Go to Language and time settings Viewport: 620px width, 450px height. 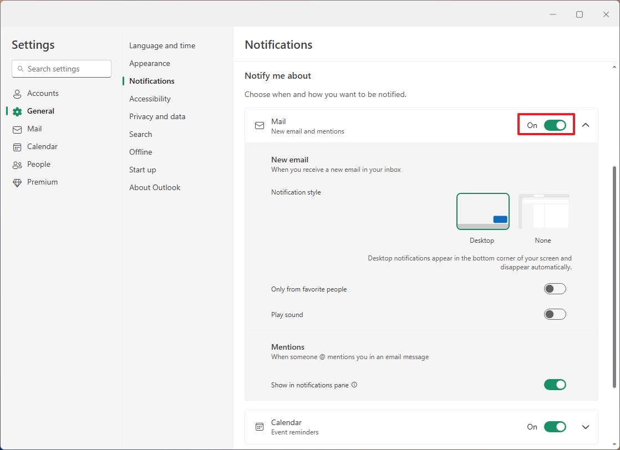[x=162, y=45]
